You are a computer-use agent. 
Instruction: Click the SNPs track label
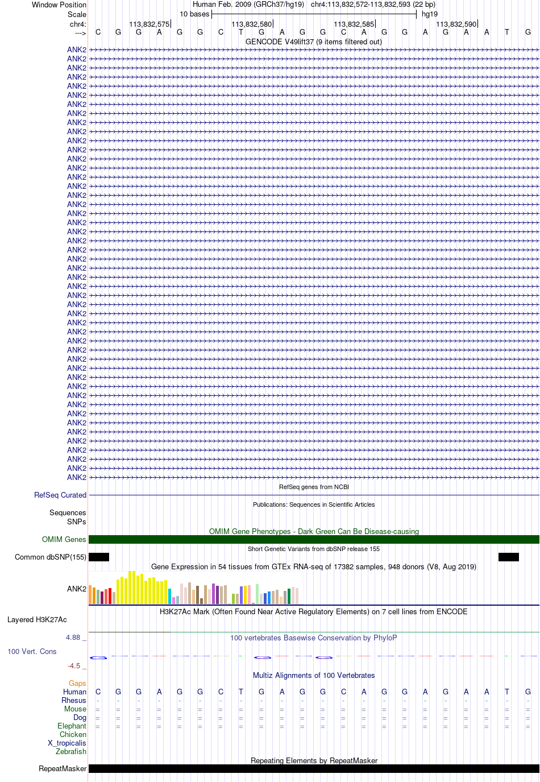[x=77, y=522]
